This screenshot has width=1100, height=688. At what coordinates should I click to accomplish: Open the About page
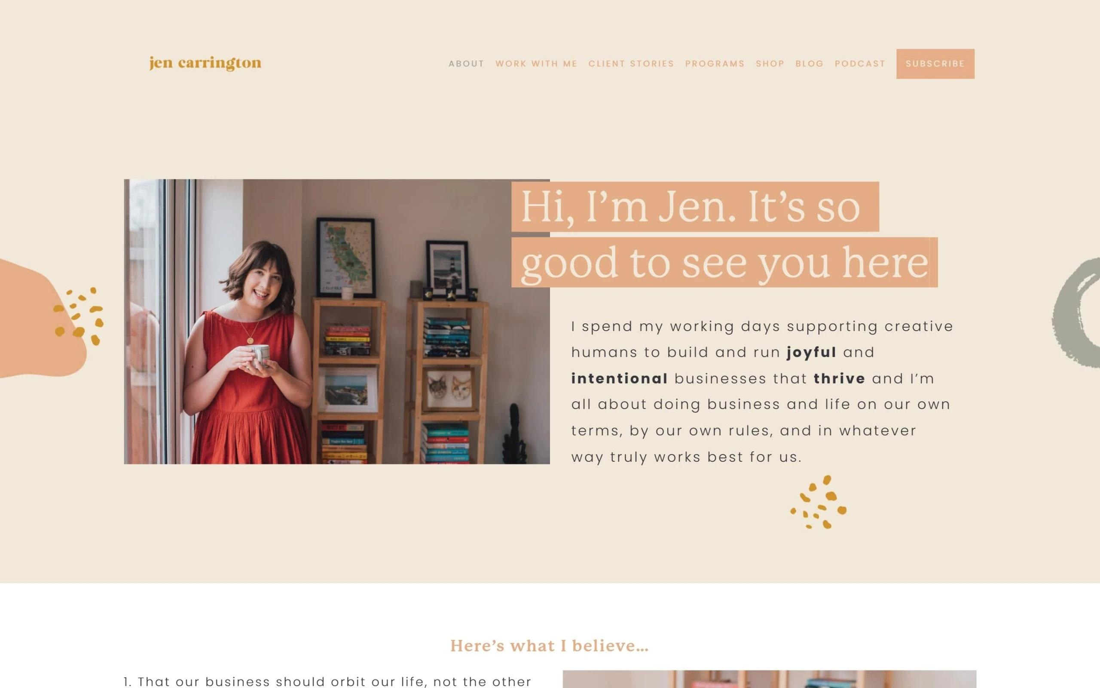coord(466,64)
